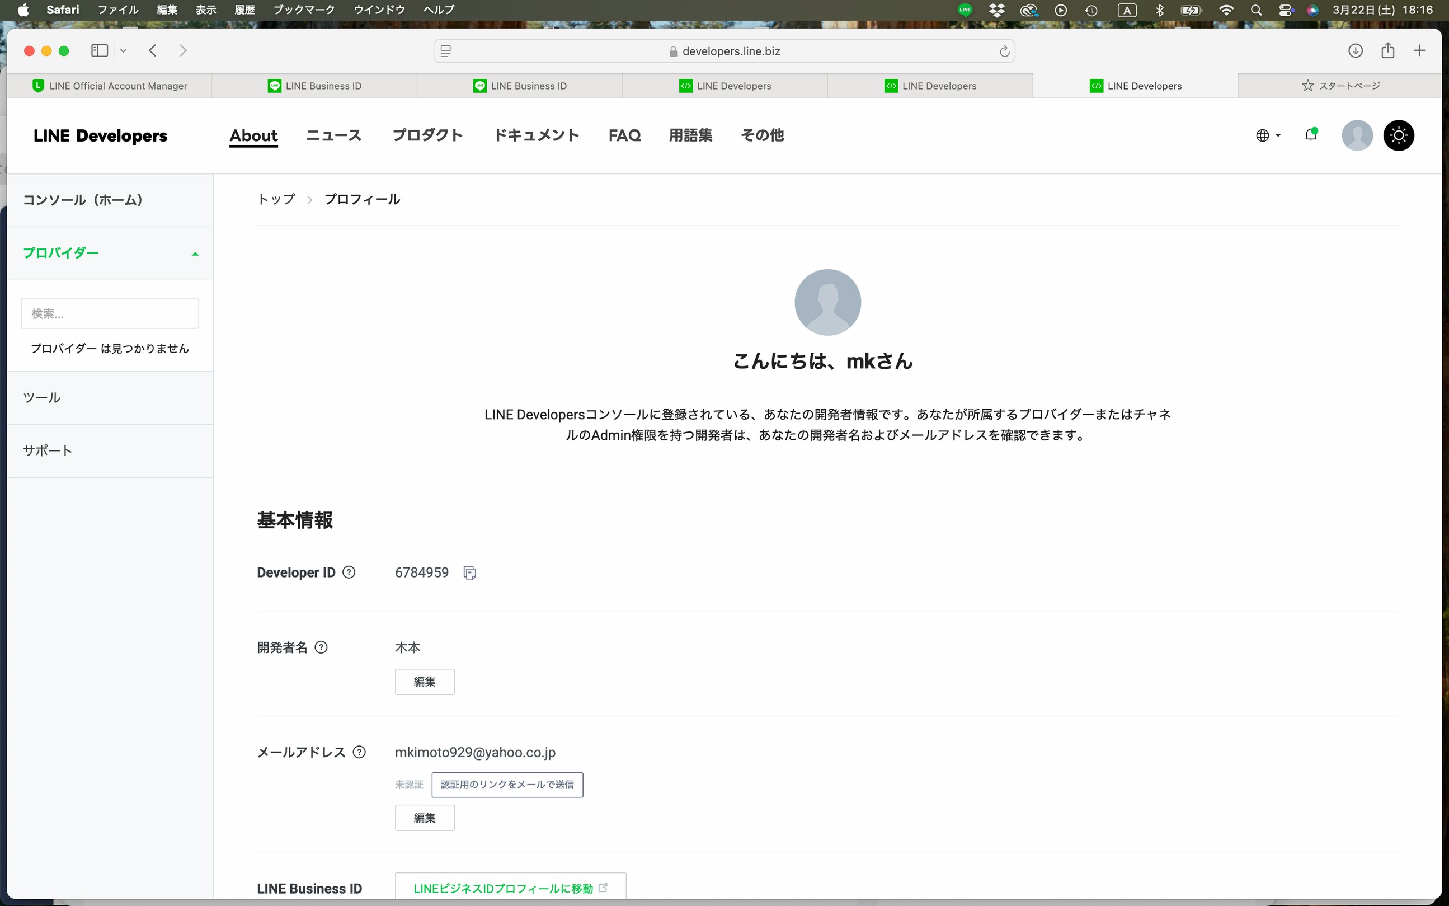
Task: Open FAQ navigation item
Action: point(625,135)
